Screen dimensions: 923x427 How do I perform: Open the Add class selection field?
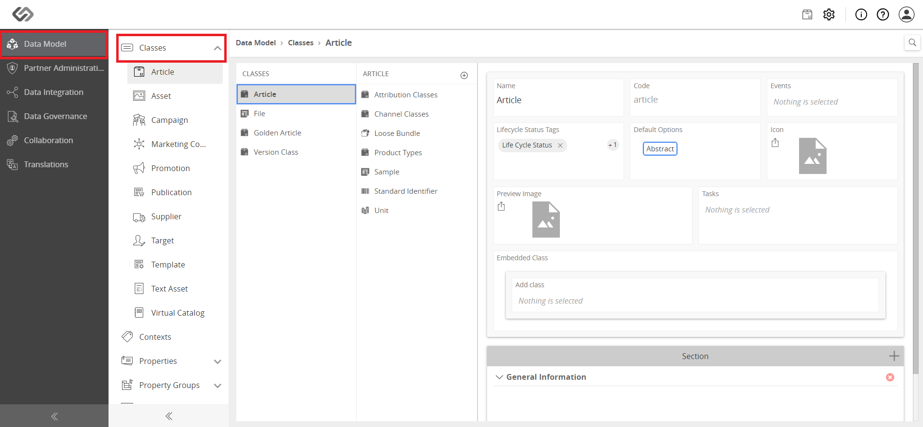click(695, 295)
